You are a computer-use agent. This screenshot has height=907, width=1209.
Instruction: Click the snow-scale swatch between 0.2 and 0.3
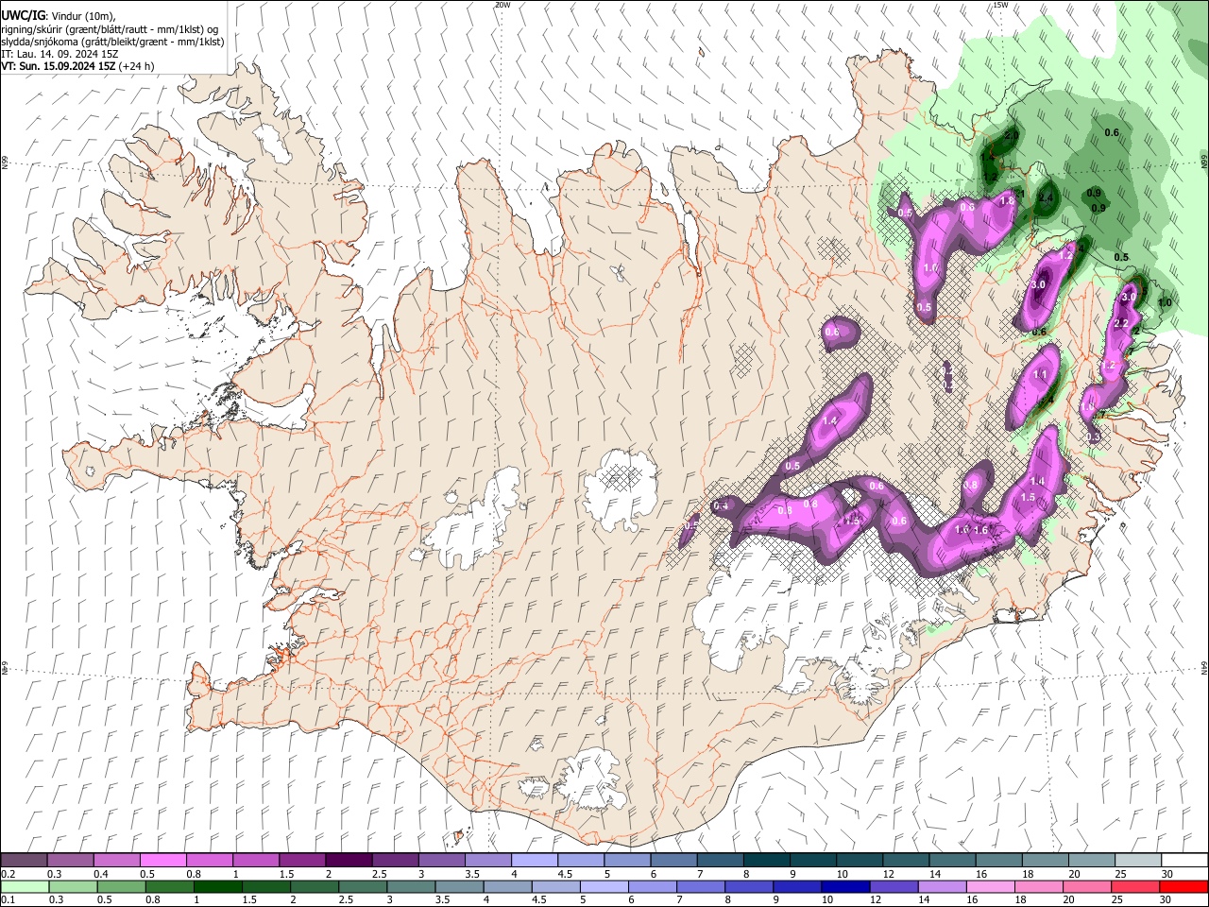[x=25, y=860]
